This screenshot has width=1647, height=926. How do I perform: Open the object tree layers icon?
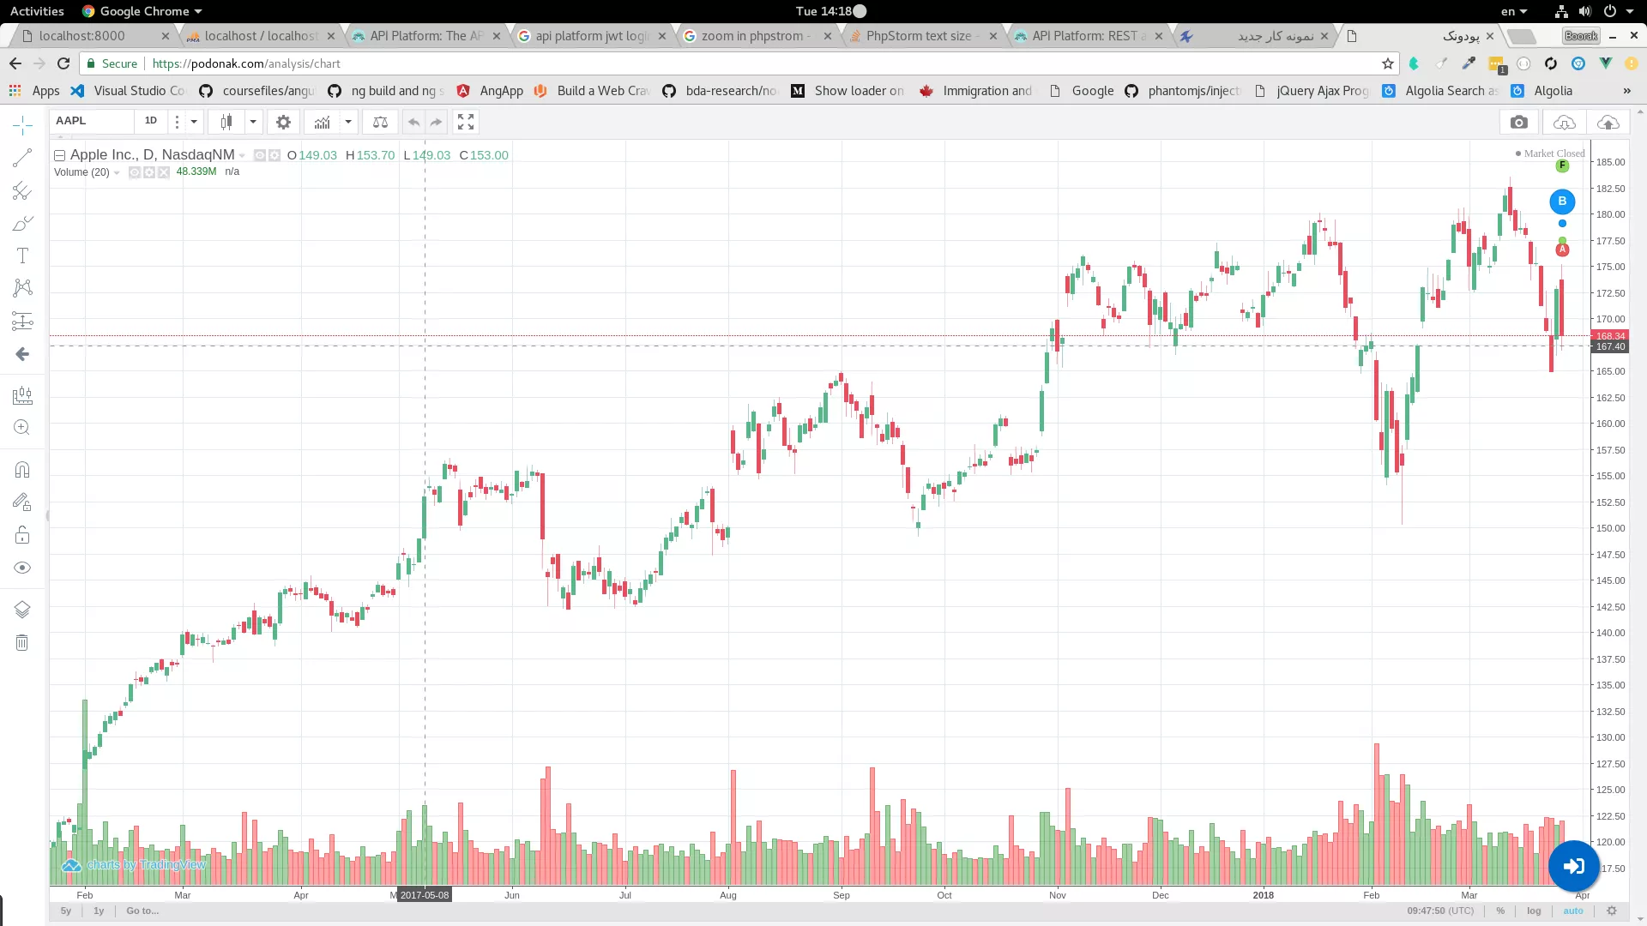pyautogui.click(x=22, y=609)
